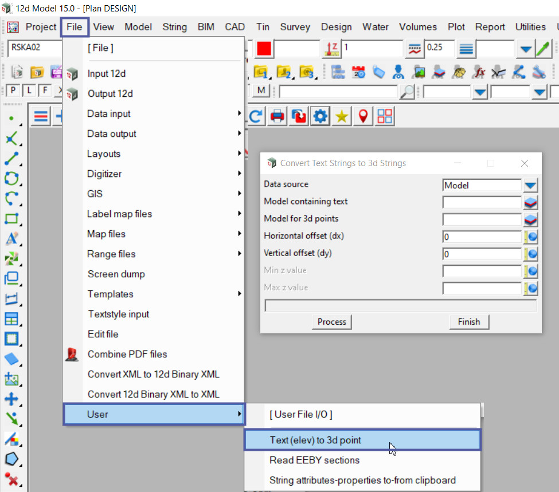
Task: Toggle the M button on the snap toolbar
Action: [x=261, y=90]
